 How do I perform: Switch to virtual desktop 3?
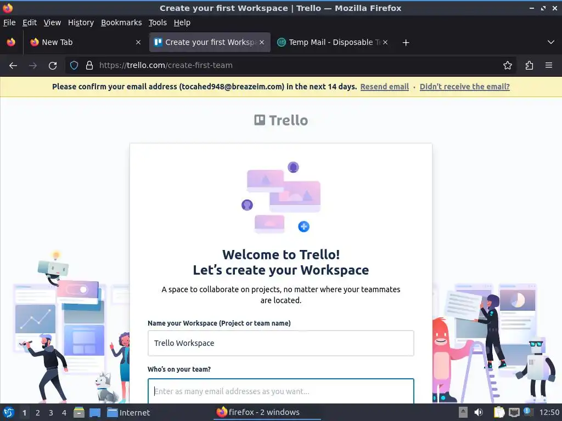[x=51, y=413]
